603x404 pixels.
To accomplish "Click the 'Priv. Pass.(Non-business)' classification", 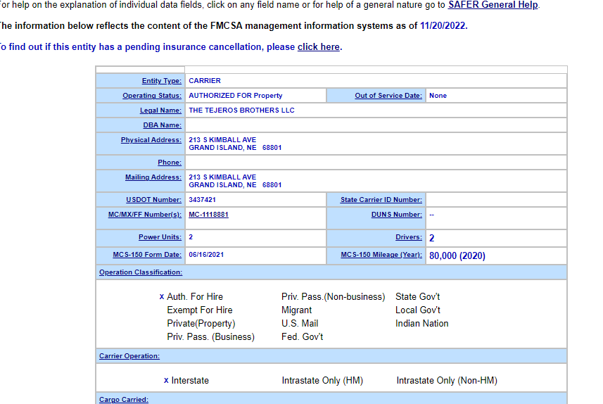I will click(x=333, y=296).
